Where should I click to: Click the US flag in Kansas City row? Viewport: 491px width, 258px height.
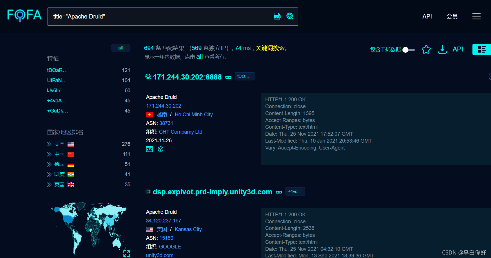(x=149, y=230)
